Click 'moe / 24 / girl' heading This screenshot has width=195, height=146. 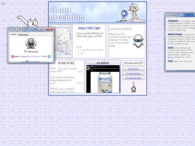click(x=89, y=28)
